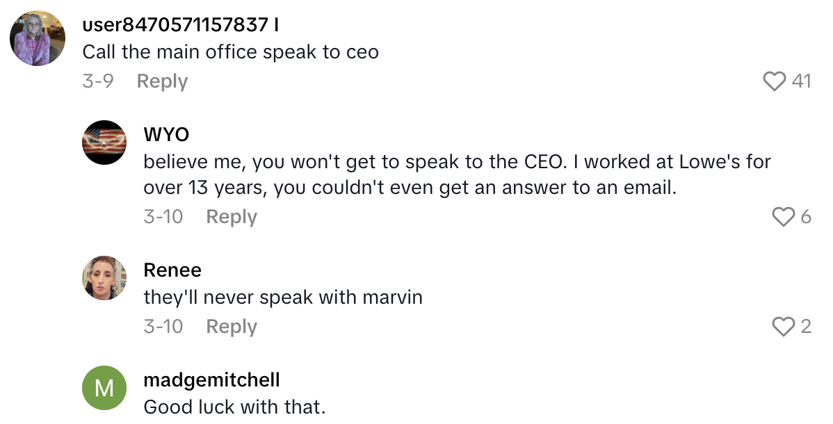The height and width of the screenshot is (424, 833).
Task: Go to Renee's profile via her name
Action: click(x=172, y=270)
